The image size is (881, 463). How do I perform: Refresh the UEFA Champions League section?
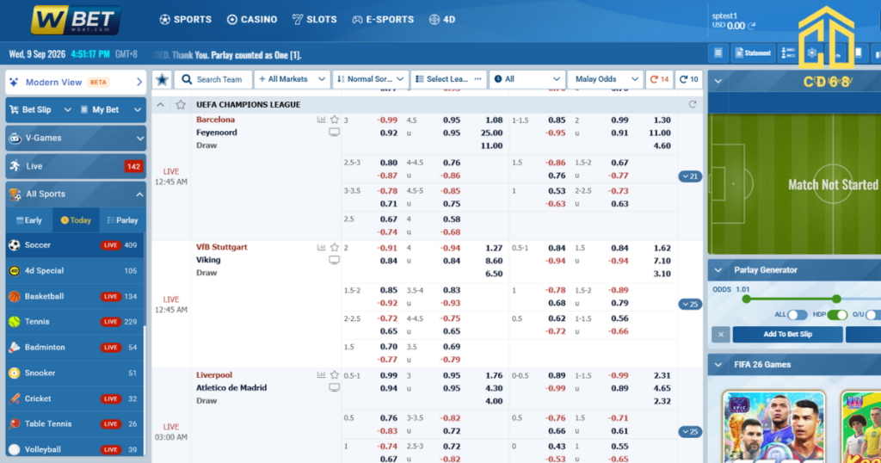click(x=693, y=104)
